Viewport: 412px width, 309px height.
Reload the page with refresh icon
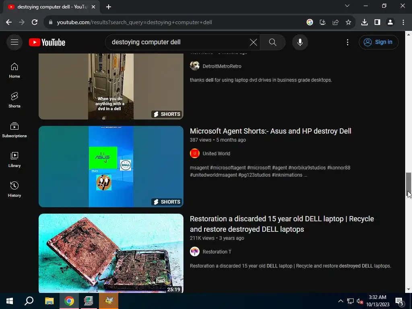click(x=35, y=23)
